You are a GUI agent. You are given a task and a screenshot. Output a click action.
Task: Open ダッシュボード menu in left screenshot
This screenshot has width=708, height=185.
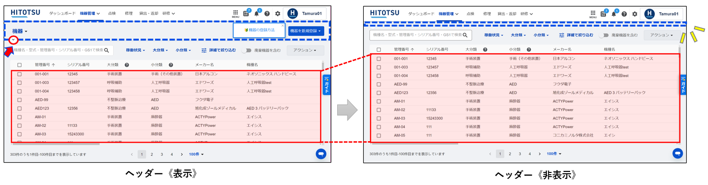pyautogui.click(x=62, y=14)
